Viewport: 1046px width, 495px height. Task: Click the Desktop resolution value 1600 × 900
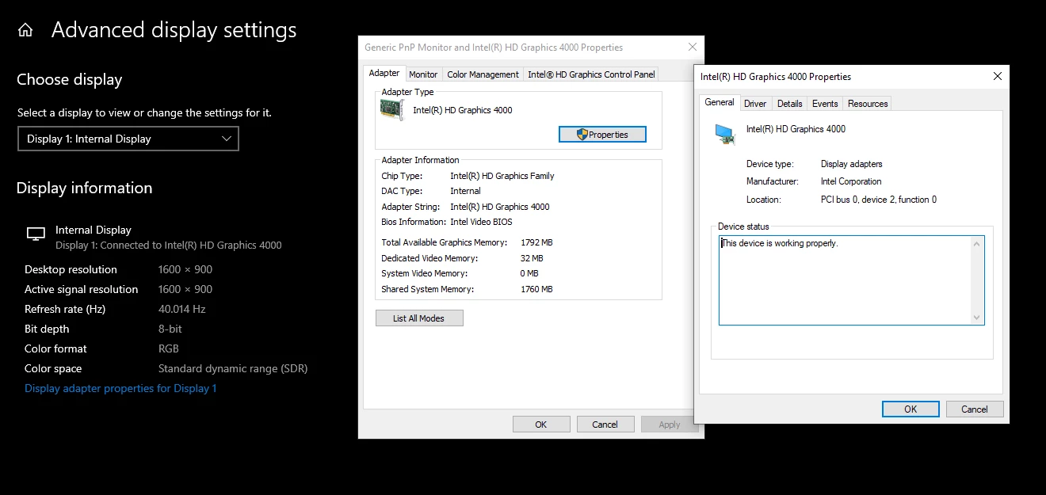coord(185,269)
